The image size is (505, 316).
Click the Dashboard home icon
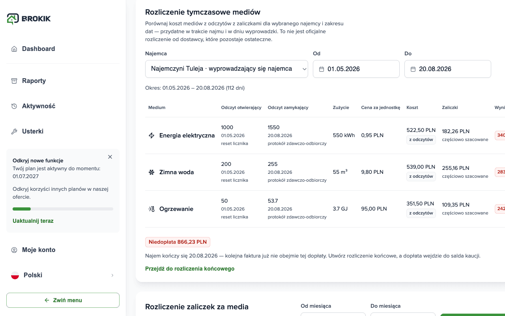point(14,49)
